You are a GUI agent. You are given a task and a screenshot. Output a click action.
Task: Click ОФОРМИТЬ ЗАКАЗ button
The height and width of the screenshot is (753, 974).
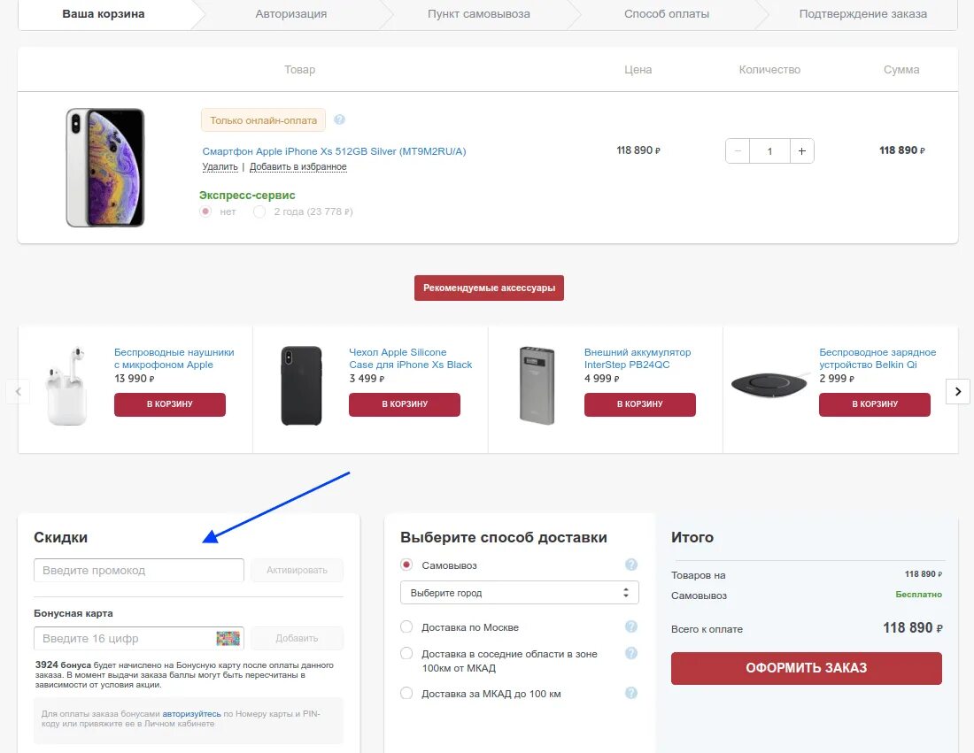coord(807,668)
